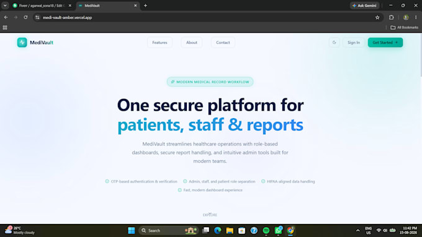Click the Ask Gemini button
The height and width of the screenshot is (237, 422).
pos(364,6)
